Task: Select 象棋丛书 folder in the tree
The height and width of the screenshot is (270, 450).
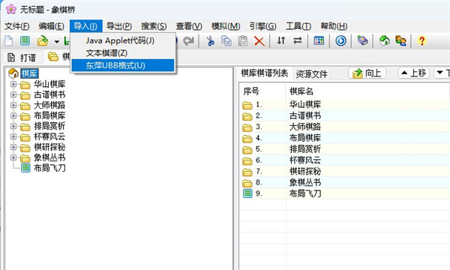Action: pos(49,157)
